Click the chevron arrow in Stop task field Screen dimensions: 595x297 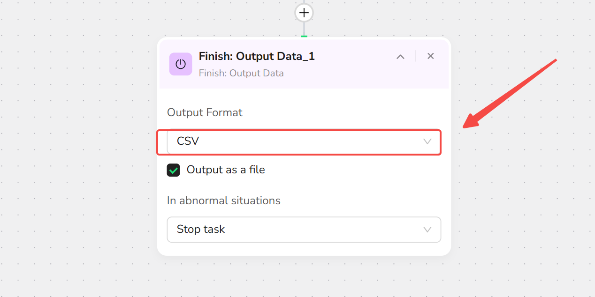(x=427, y=230)
